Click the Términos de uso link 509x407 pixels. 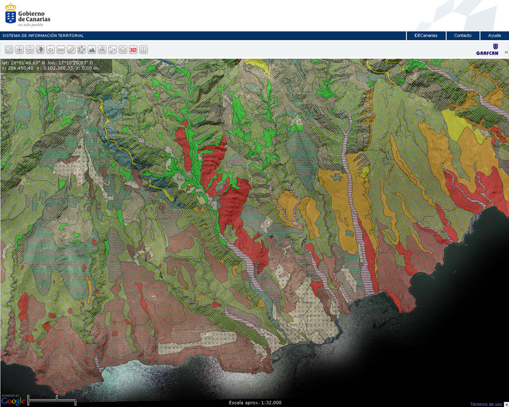[485, 404]
